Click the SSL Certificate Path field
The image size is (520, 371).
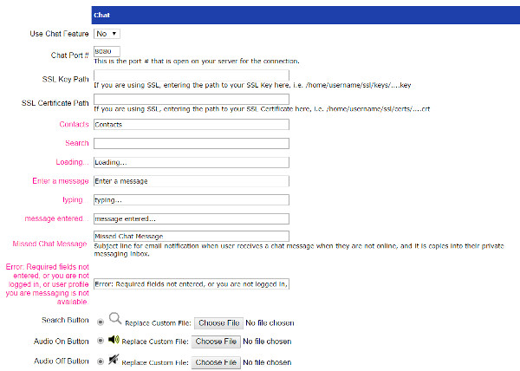(x=190, y=100)
